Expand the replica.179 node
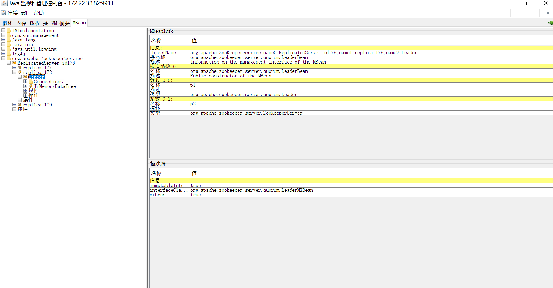The height and width of the screenshot is (288, 553). [x=14, y=105]
